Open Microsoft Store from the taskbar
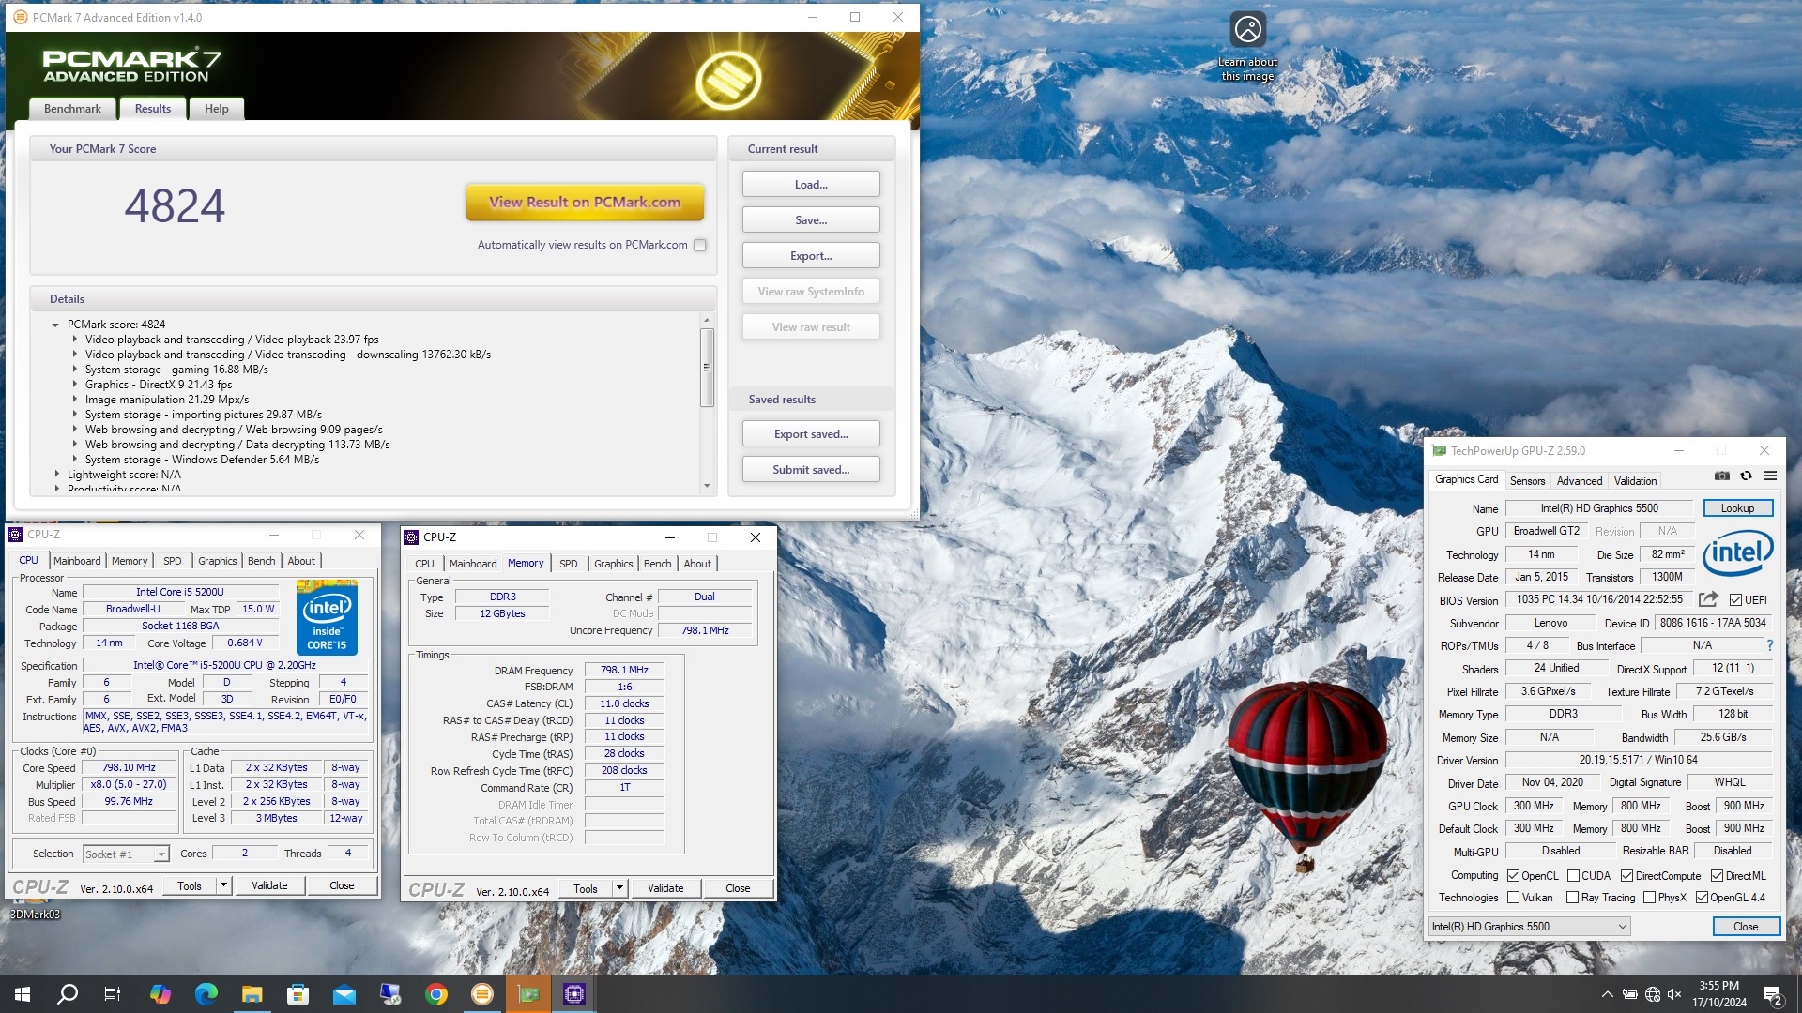This screenshot has width=1802, height=1013. point(298,994)
